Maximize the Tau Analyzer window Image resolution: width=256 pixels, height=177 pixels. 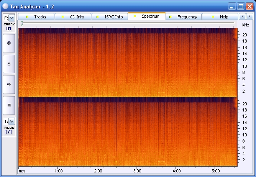240,6
